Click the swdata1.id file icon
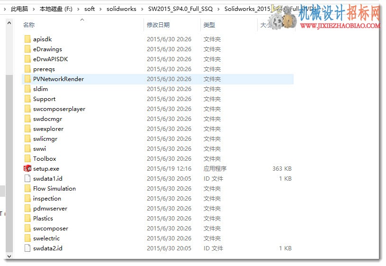This screenshot has width=386, height=266. tap(27, 178)
